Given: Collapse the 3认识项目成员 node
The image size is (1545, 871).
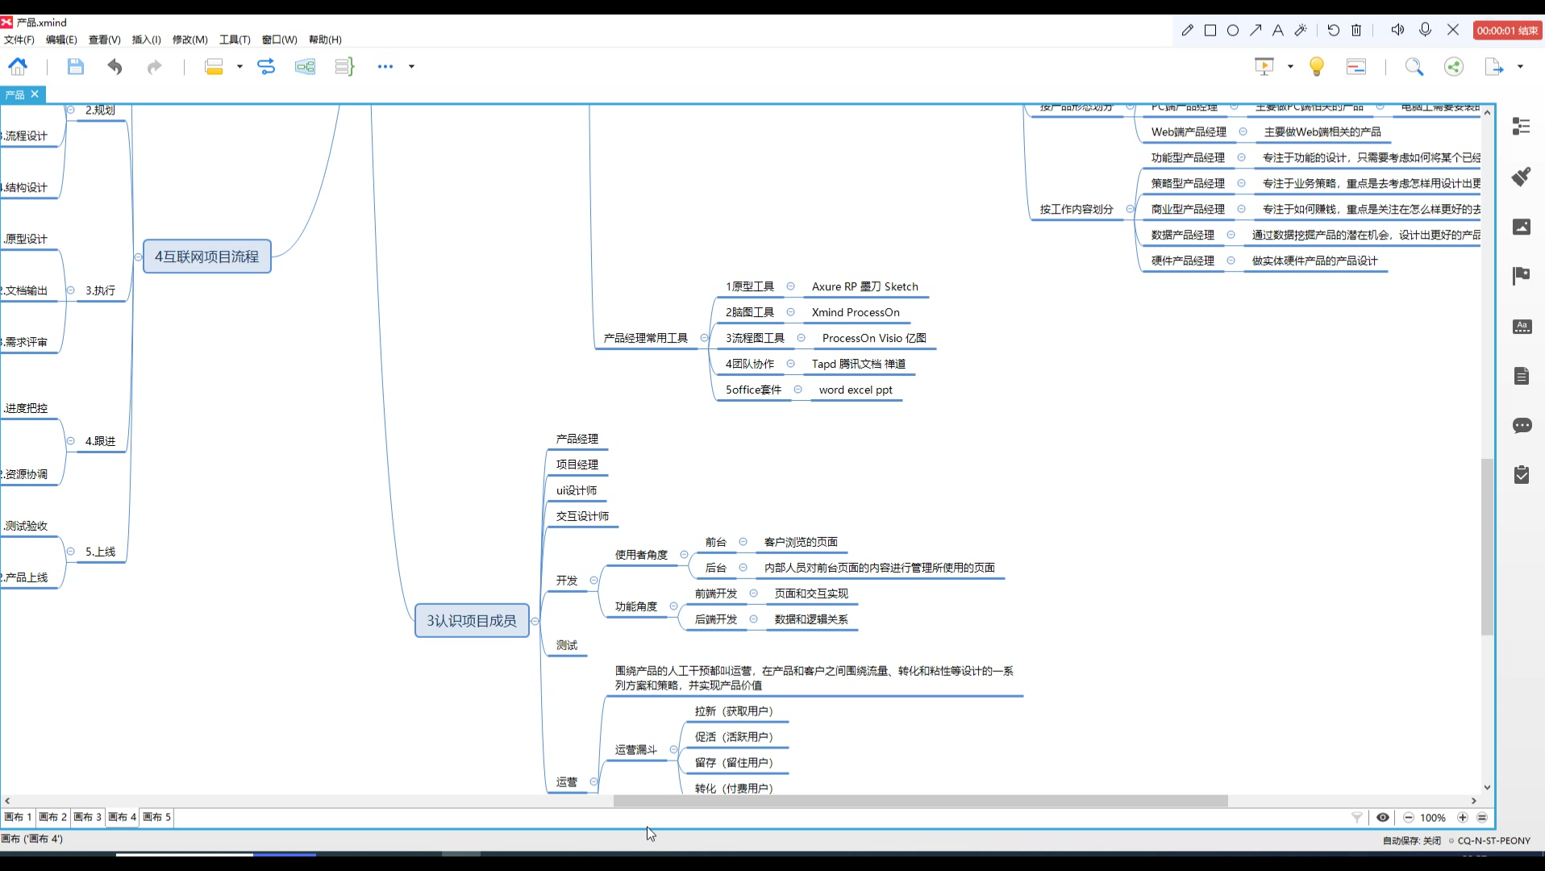Looking at the screenshot, I should click(535, 621).
